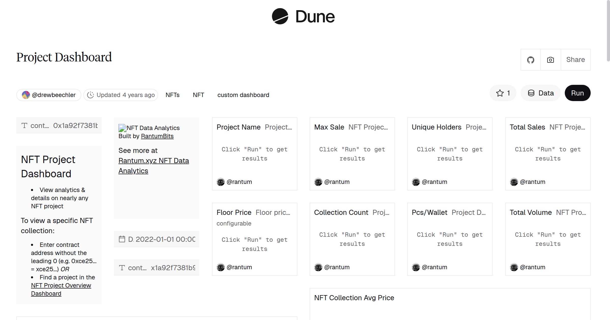Viewport: 610px width, 320px height.
Task: Click the calendar icon in the date parameter
Action: pyautogui.click(x=122, y=239)
